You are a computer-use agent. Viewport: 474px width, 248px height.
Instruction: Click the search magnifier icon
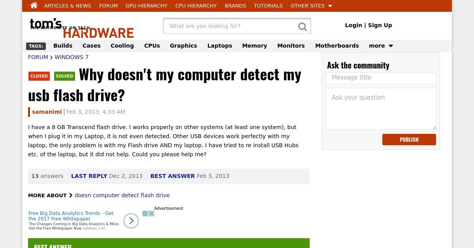303,26
